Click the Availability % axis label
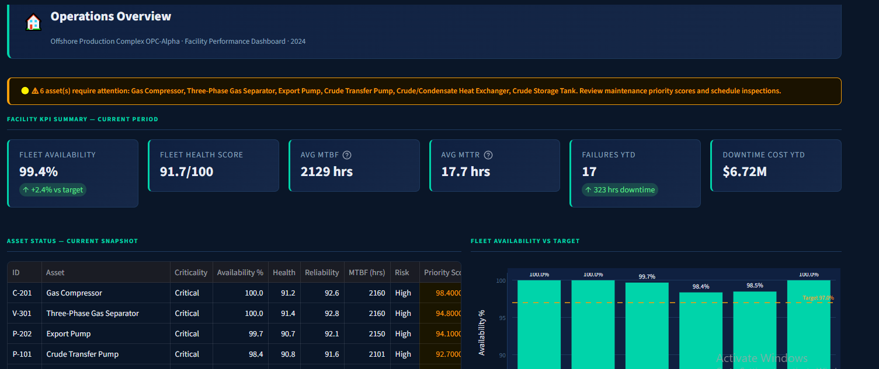 [482, 333]
